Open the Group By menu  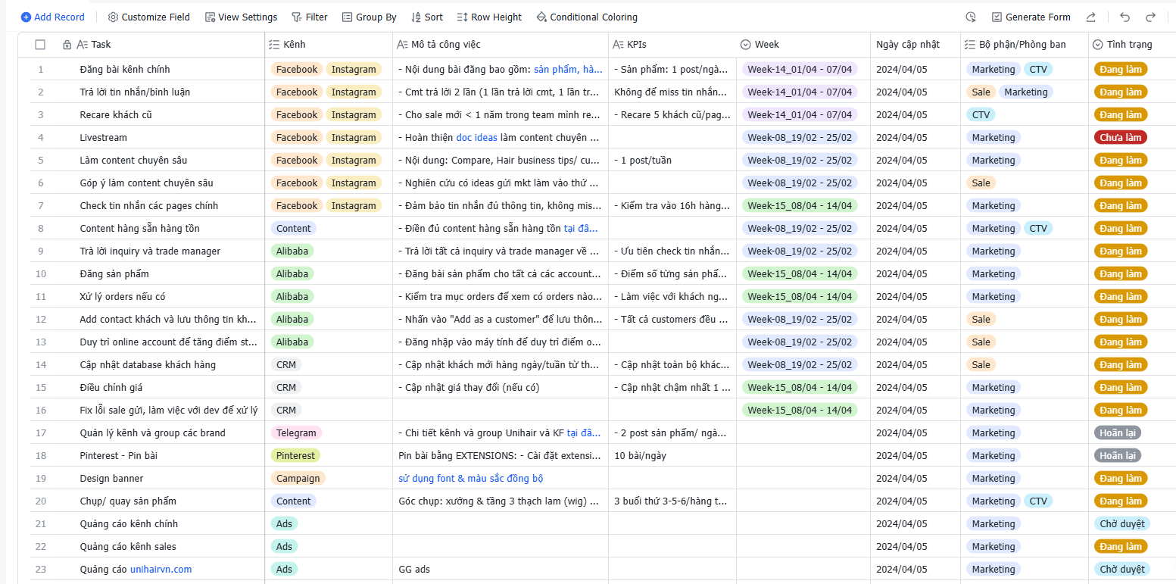point(369,17)
